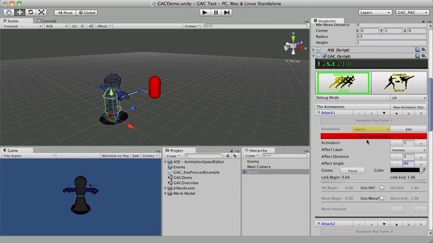Select the Enemy asset in Project

coord(179,167)
